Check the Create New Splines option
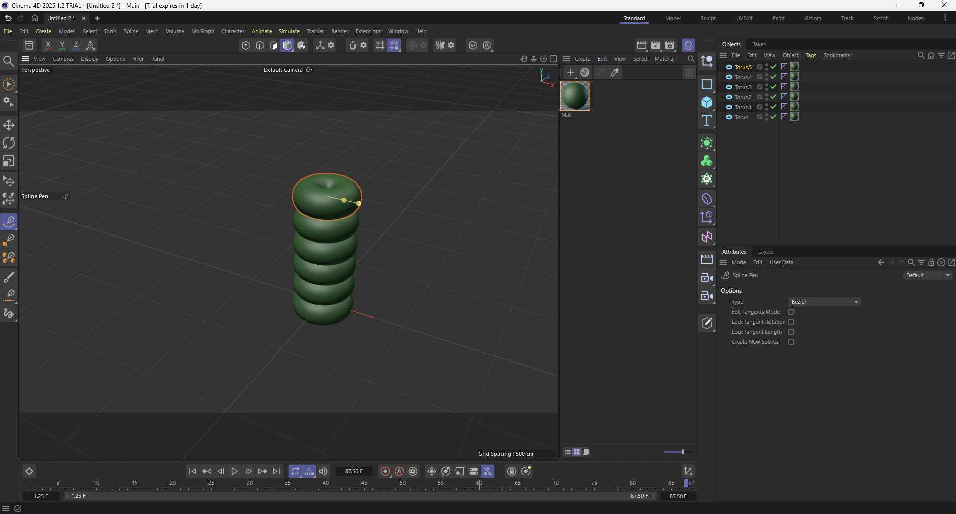This screenshot has height=514, width=956. pyautogui.click(x=791, y=342)
